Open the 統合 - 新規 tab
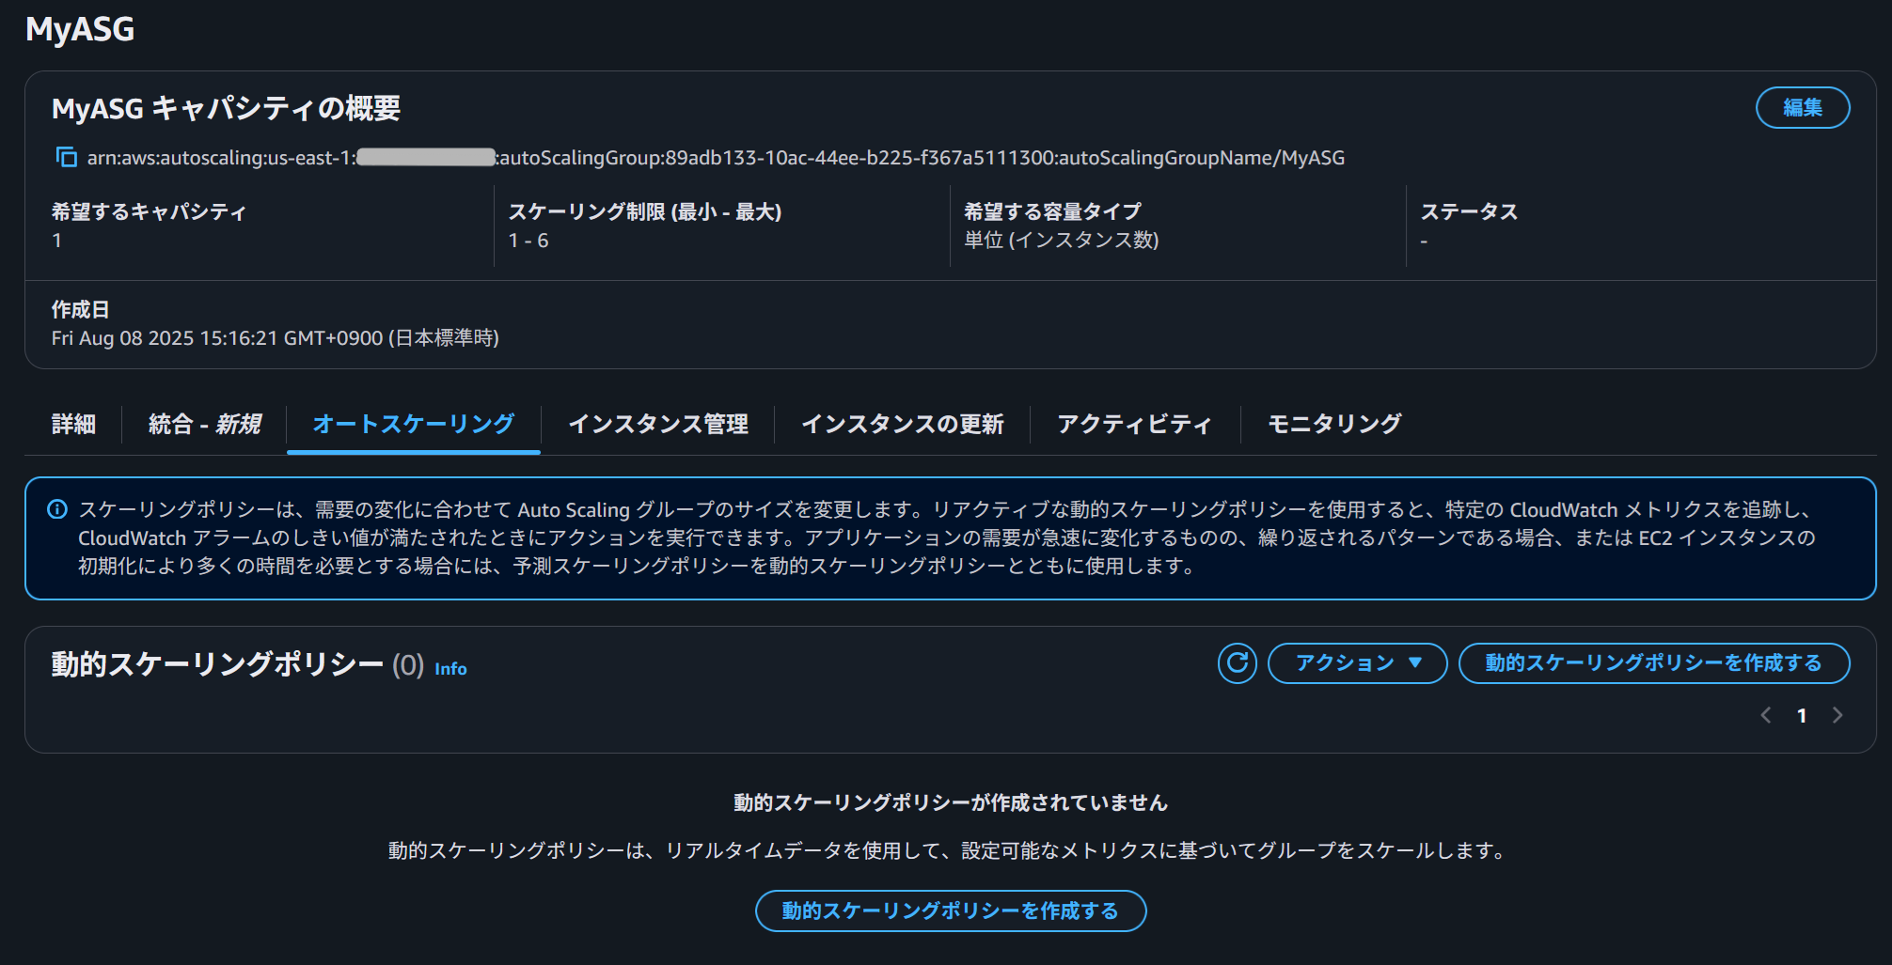This screenshot has height=965, width=1892. click(x=204, y=424)
